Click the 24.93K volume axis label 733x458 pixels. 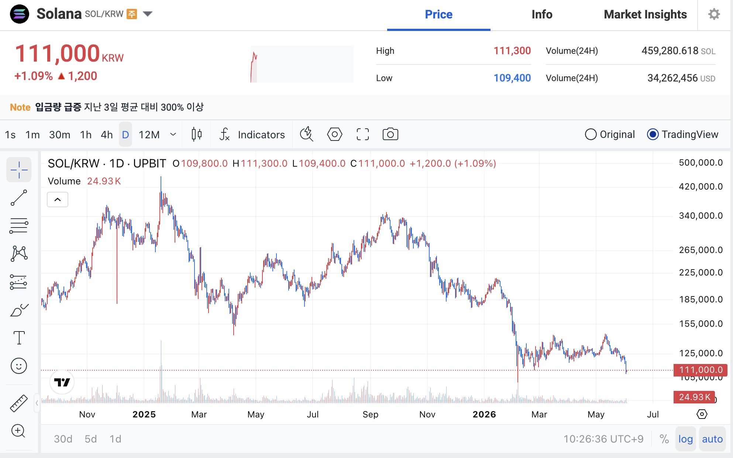coord(694,397)
